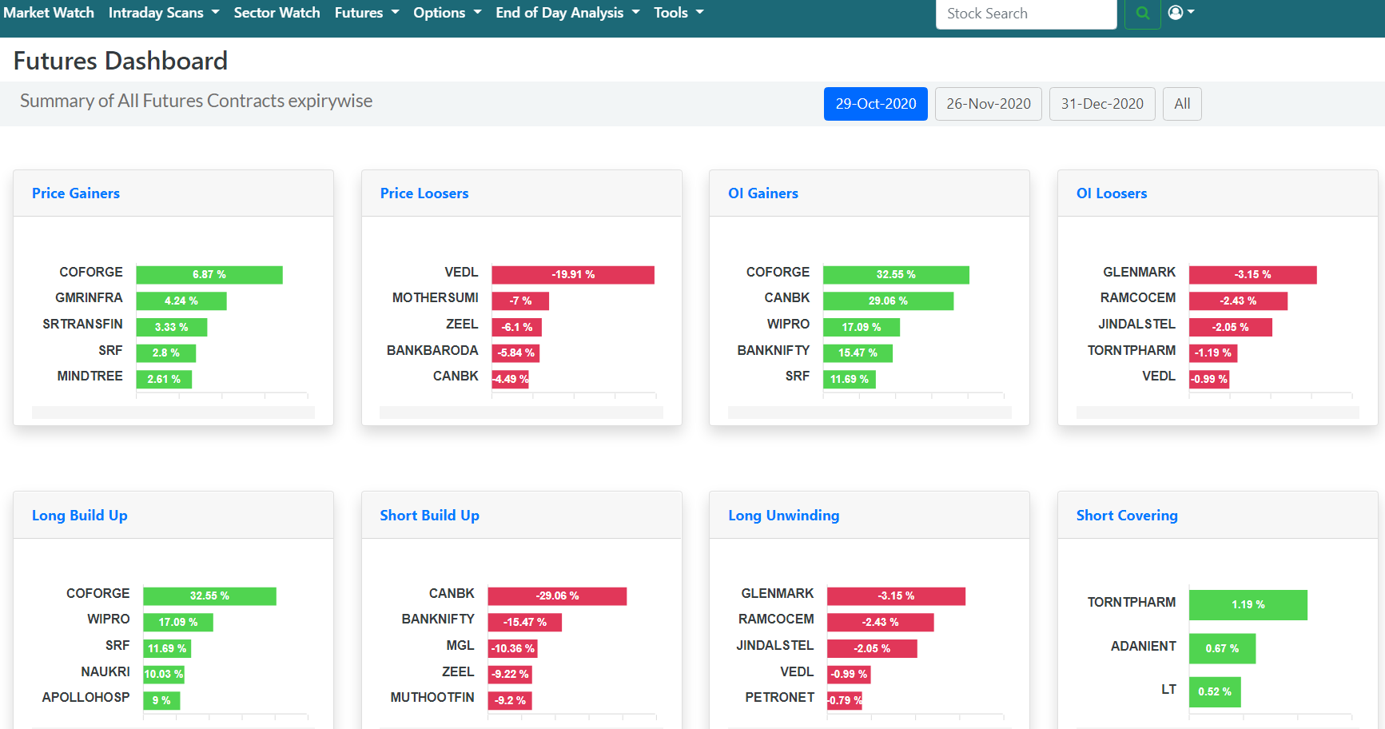Expand the Intraday Scans dropdown
The width and height of the screenshot is (1385, 729).
coord(164,13)
